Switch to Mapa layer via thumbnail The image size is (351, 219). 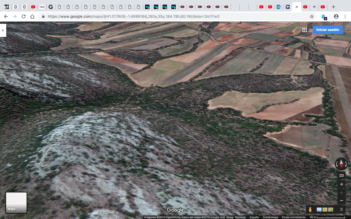(16, 203)
